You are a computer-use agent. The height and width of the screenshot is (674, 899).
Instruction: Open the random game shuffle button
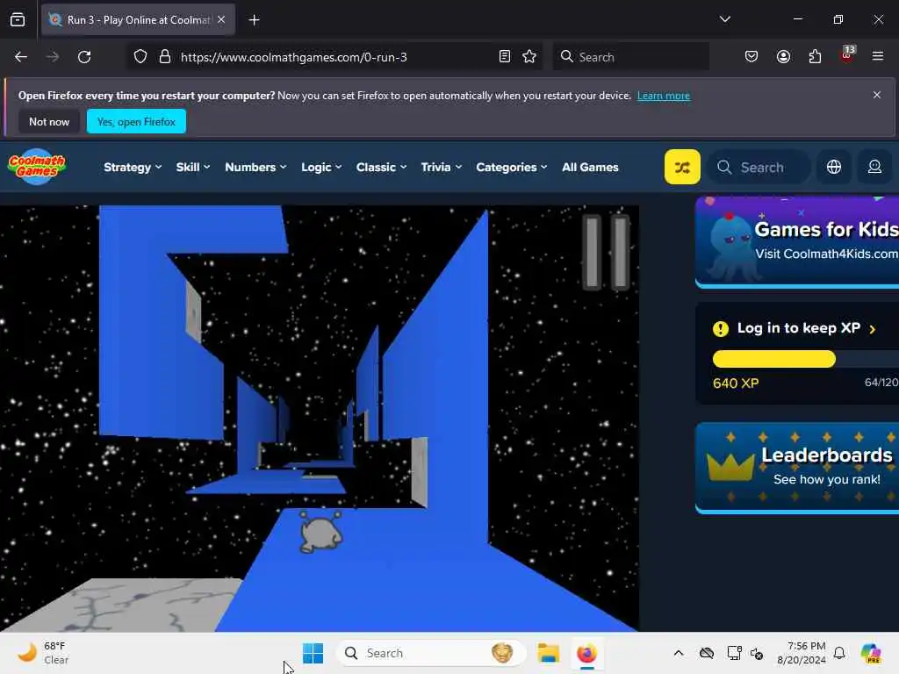point(681,167)
